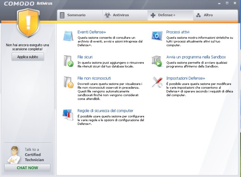
Task: Open Regole di sicurezza del computer link
Action: [105, 111]
